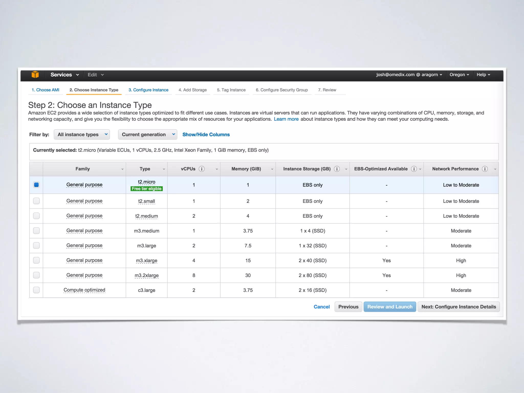Select the c3.large instance checkbox

click(36, 290)
